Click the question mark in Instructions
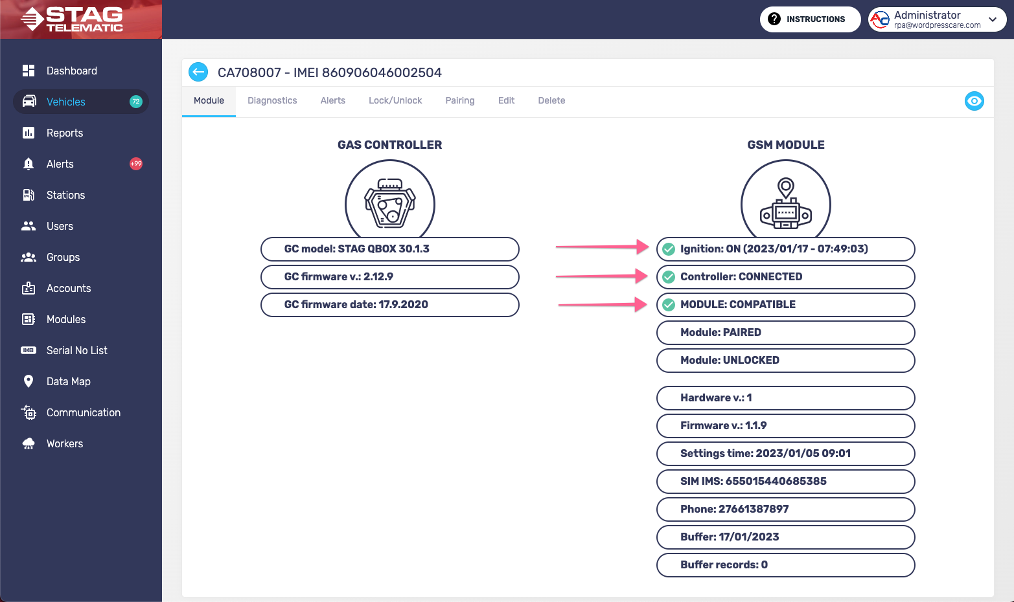Viewport: 1014px width, 602px height. point(774,19)
